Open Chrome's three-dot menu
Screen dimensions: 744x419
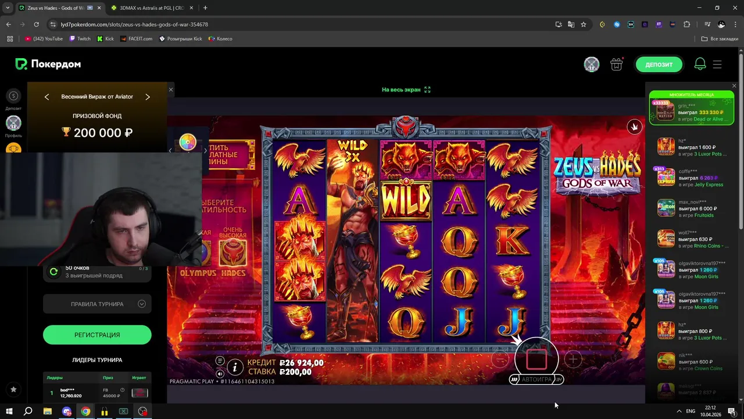735,24
